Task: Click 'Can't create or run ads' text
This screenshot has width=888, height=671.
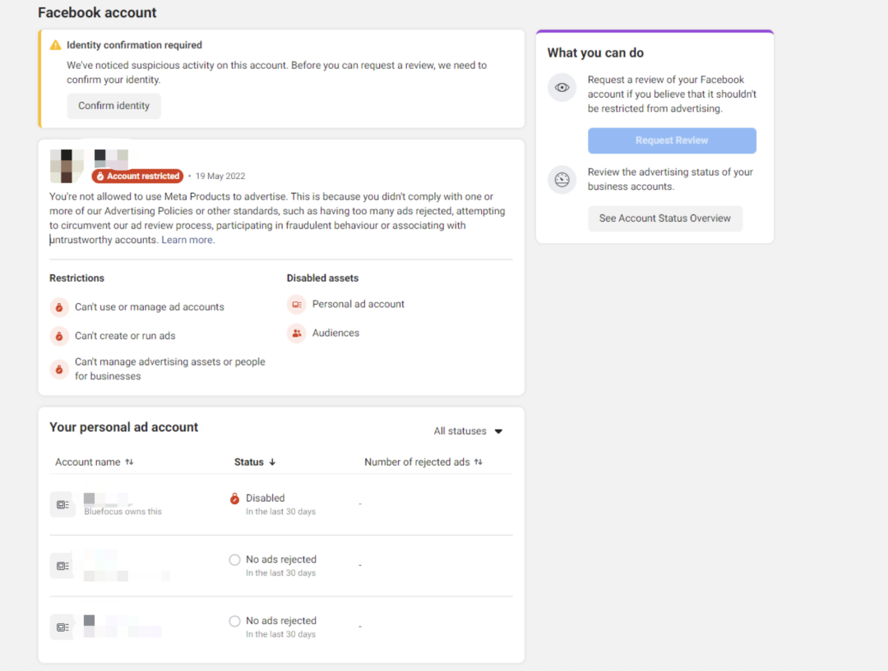Action: tap(125, 336)
